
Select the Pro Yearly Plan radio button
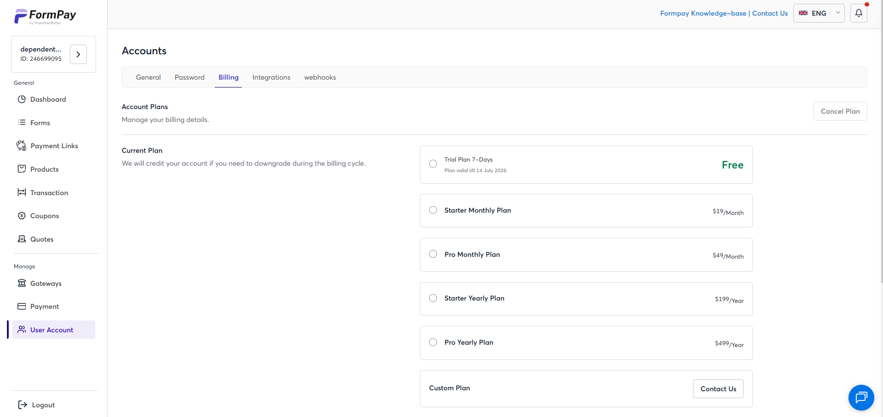tap(433, 342)
